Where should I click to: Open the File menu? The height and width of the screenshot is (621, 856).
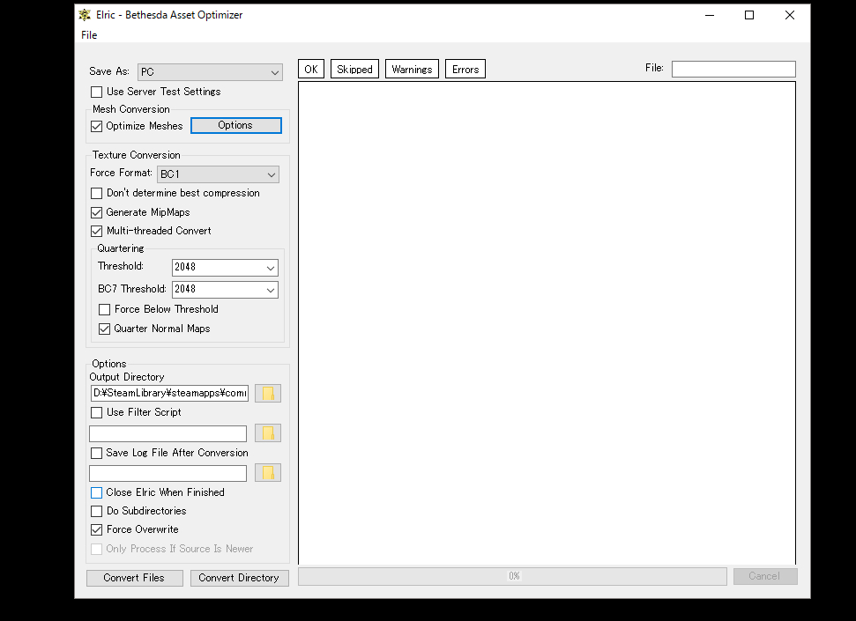point(89,35)
